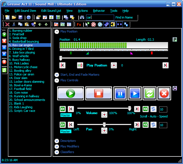
Task: Click the red end marker on timeline
Action: [x=152, y=53]
